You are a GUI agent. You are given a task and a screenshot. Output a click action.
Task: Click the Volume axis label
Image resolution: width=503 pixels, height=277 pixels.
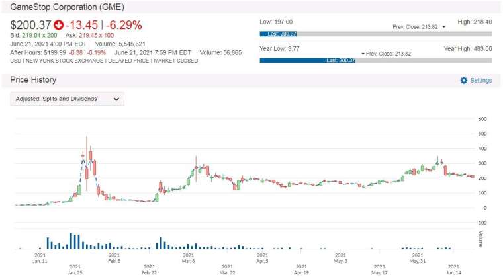point(481,239)
